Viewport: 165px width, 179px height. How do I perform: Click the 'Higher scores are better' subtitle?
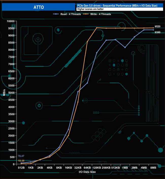click(90, 9)
